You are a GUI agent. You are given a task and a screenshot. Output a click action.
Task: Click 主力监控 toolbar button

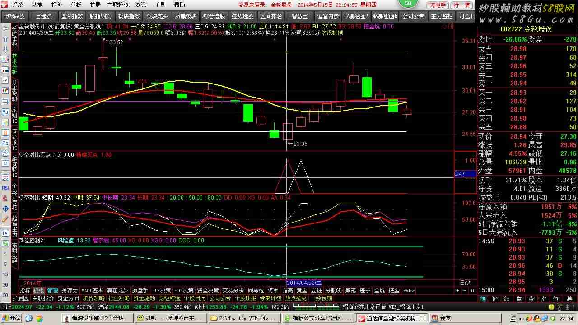pos(442,16)
